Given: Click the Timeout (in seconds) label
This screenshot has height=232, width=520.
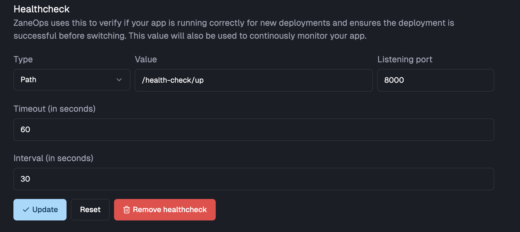Looking at the screenshot, I should pyautogui.click(x=54, y=109).
